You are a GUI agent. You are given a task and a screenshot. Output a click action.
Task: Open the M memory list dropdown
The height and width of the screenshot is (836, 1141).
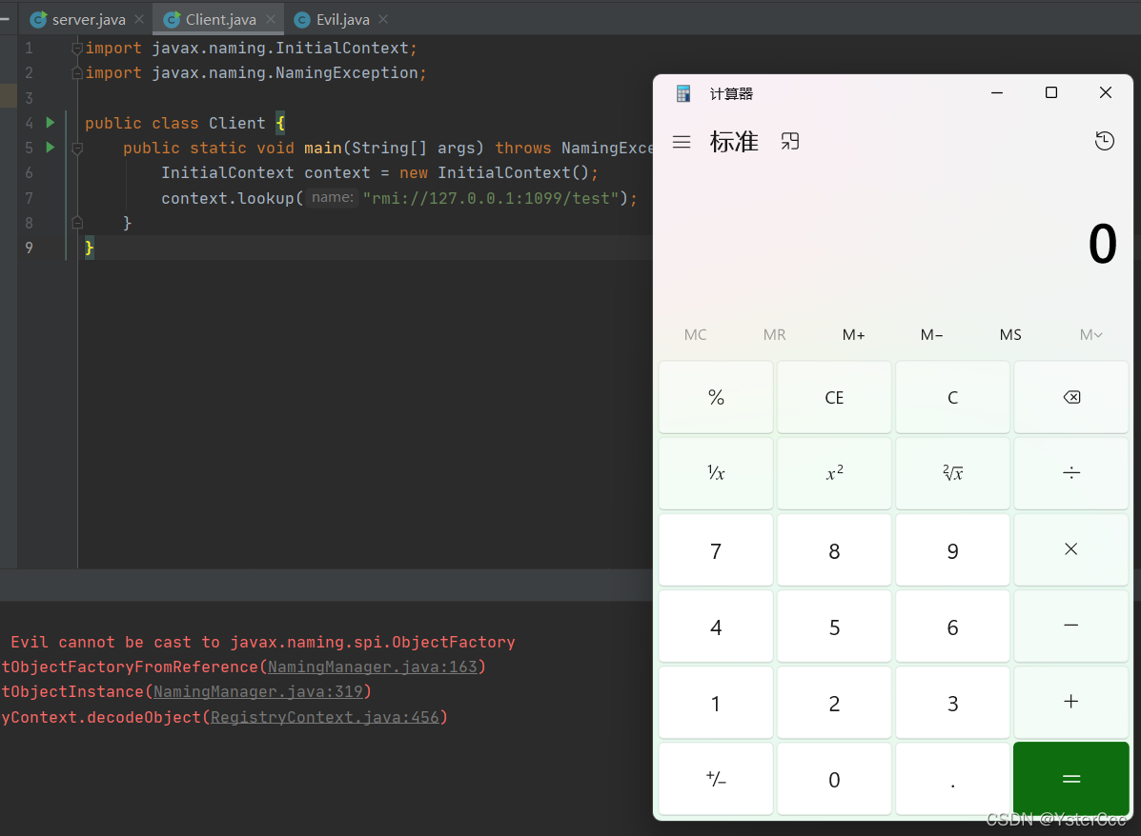tap(1090, 334)
